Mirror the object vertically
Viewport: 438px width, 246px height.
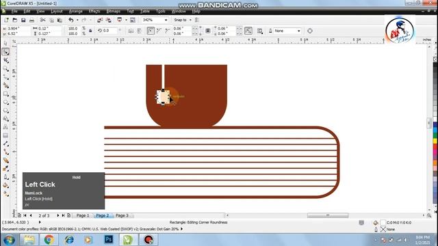pos(140,31)
